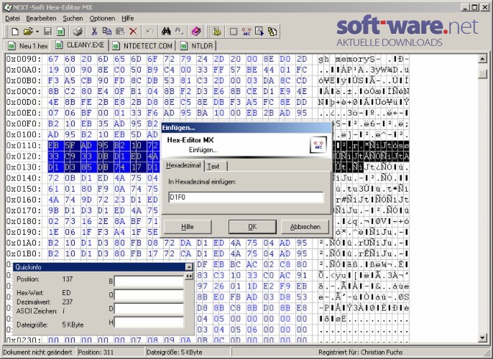Click the yellow options toolbar icon
Image resolution: width=493 pixels, height=359 pixels.
point(216,32)
